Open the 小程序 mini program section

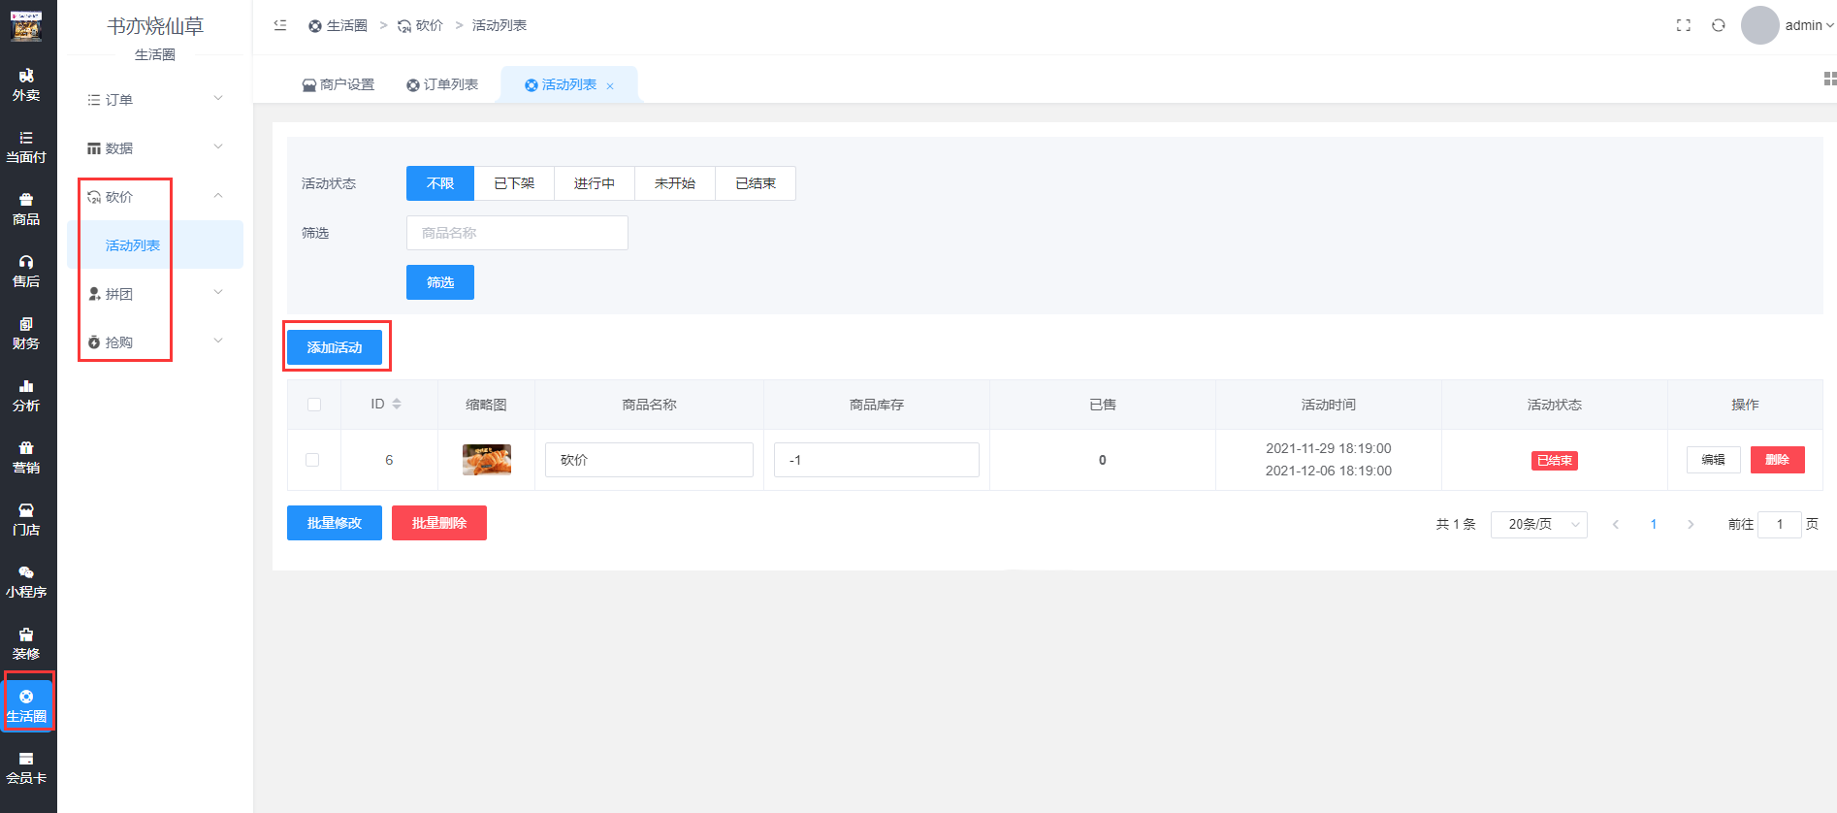click(x=26, y=582)
